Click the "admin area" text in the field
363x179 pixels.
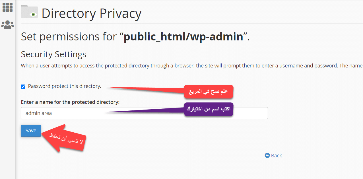tap(39, 113)
